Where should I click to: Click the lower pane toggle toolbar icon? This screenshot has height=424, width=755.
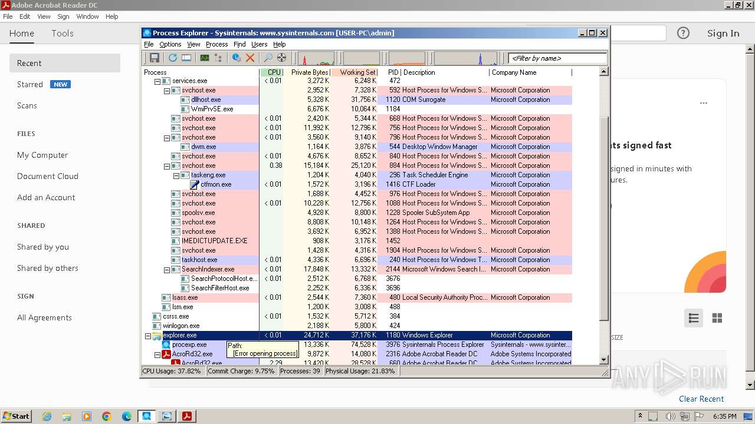[x=186, y=58]
